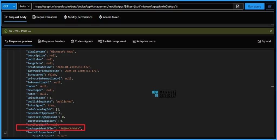Click the "isFeatured": false line
This screenshot has width=277, height=140.
[x=42, y=75]
